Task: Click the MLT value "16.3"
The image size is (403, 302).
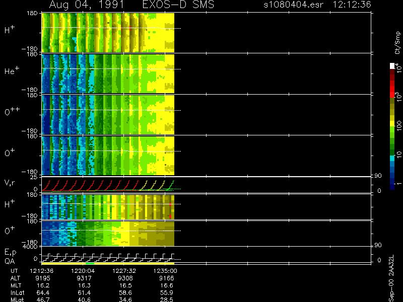Action: (85, 285)
